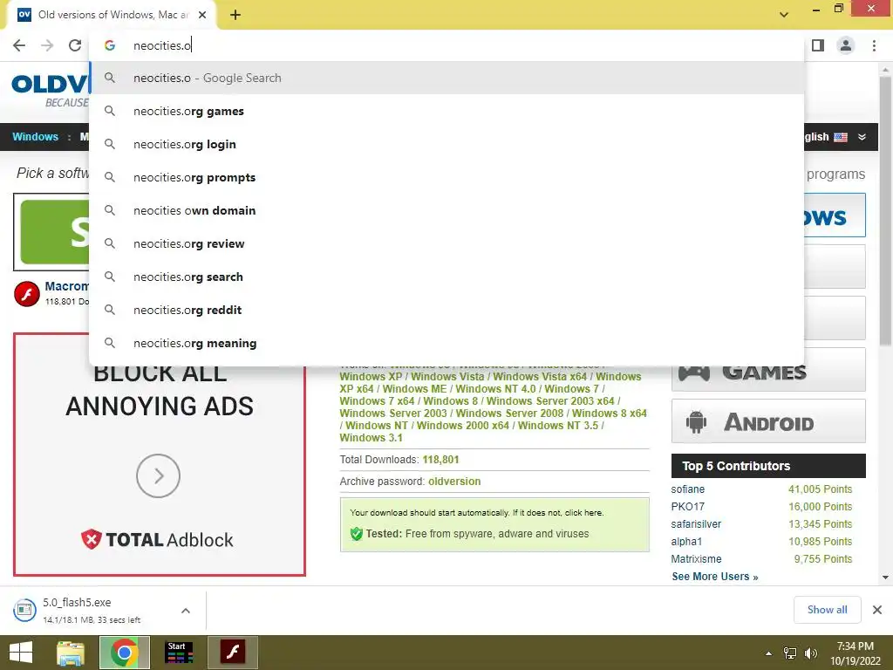The image size is (893, 670).
Task: Toggle the browser side panel icon
Action: pos(818,45)
